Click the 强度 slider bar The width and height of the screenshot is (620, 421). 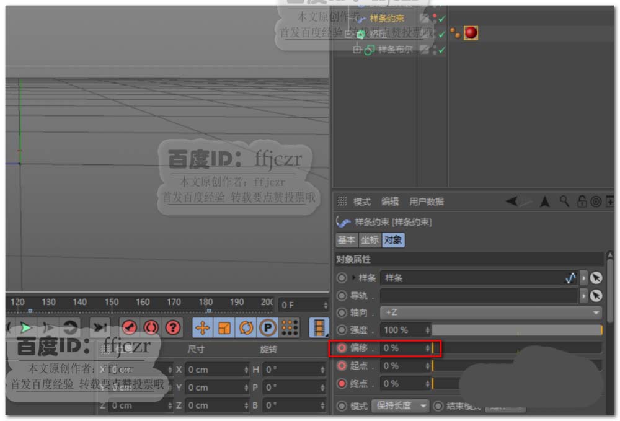pyautogui.click(x=517, y=330)
